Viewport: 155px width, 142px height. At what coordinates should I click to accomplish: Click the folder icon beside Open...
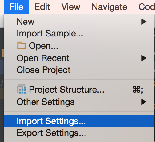(22, 45)
